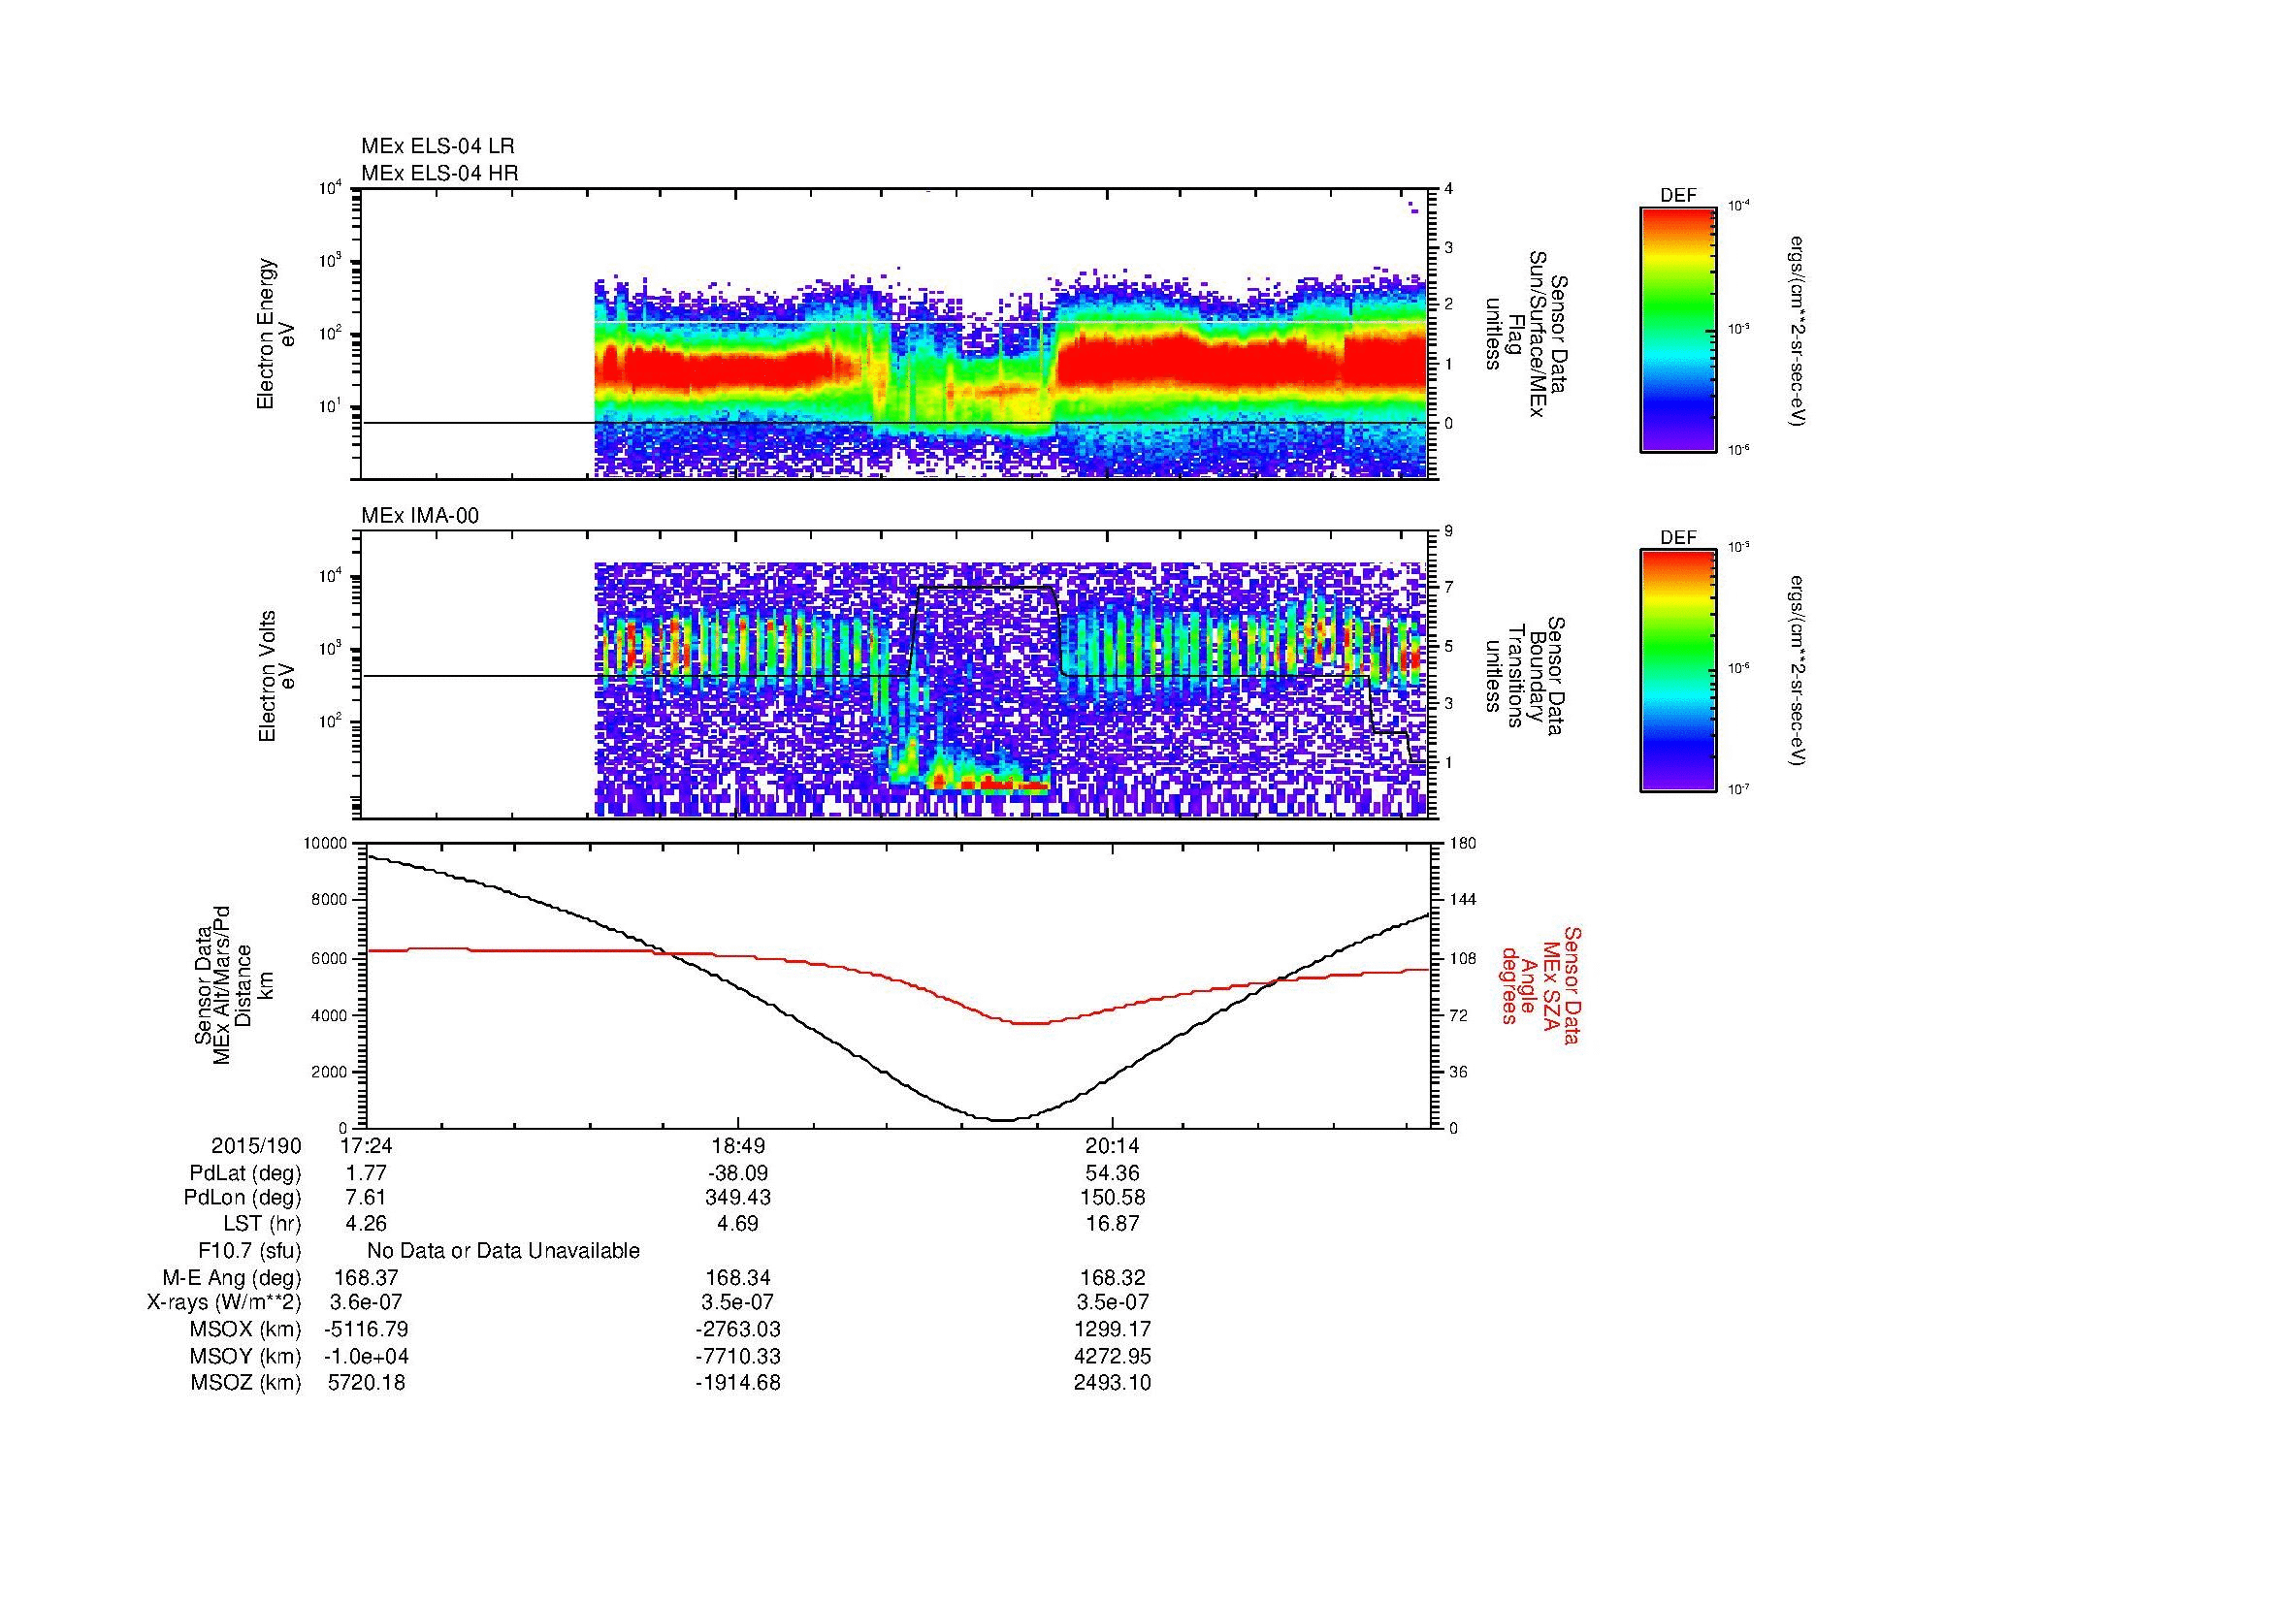
Task: Click the 'MEx ELS-04 LR' plot title
Action: click(438, 146)
